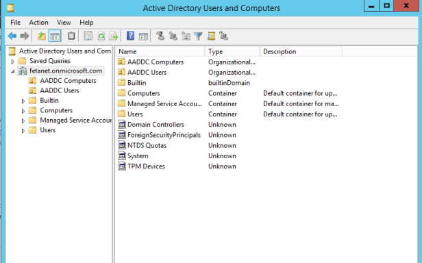
Task: Open the View menu
Action: [x=64, y=23]
